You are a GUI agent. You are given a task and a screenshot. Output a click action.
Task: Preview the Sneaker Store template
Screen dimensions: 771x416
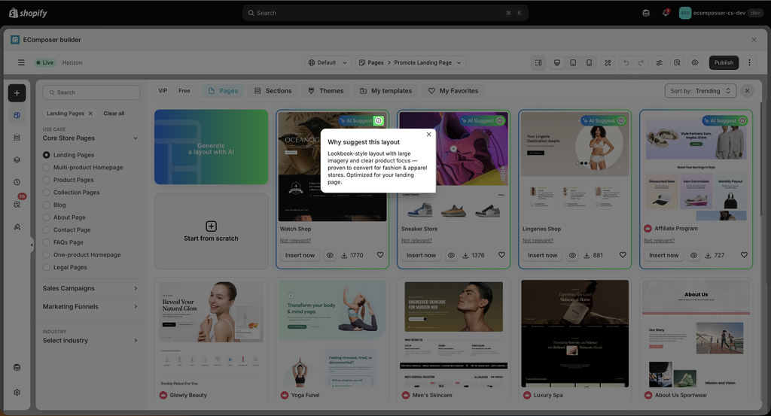tap(452, 256)
